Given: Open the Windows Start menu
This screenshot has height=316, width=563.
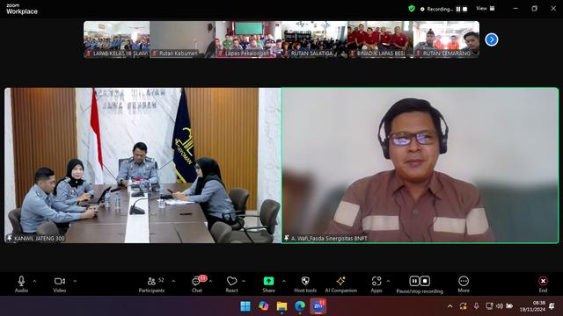Looking at the screenshot, I should point(245,306).
